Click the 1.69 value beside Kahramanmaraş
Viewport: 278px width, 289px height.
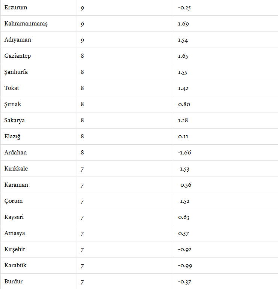[x=183, y=24]
